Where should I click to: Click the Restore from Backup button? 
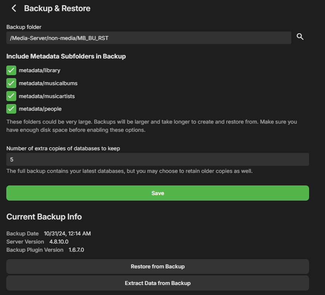(158, 266)
